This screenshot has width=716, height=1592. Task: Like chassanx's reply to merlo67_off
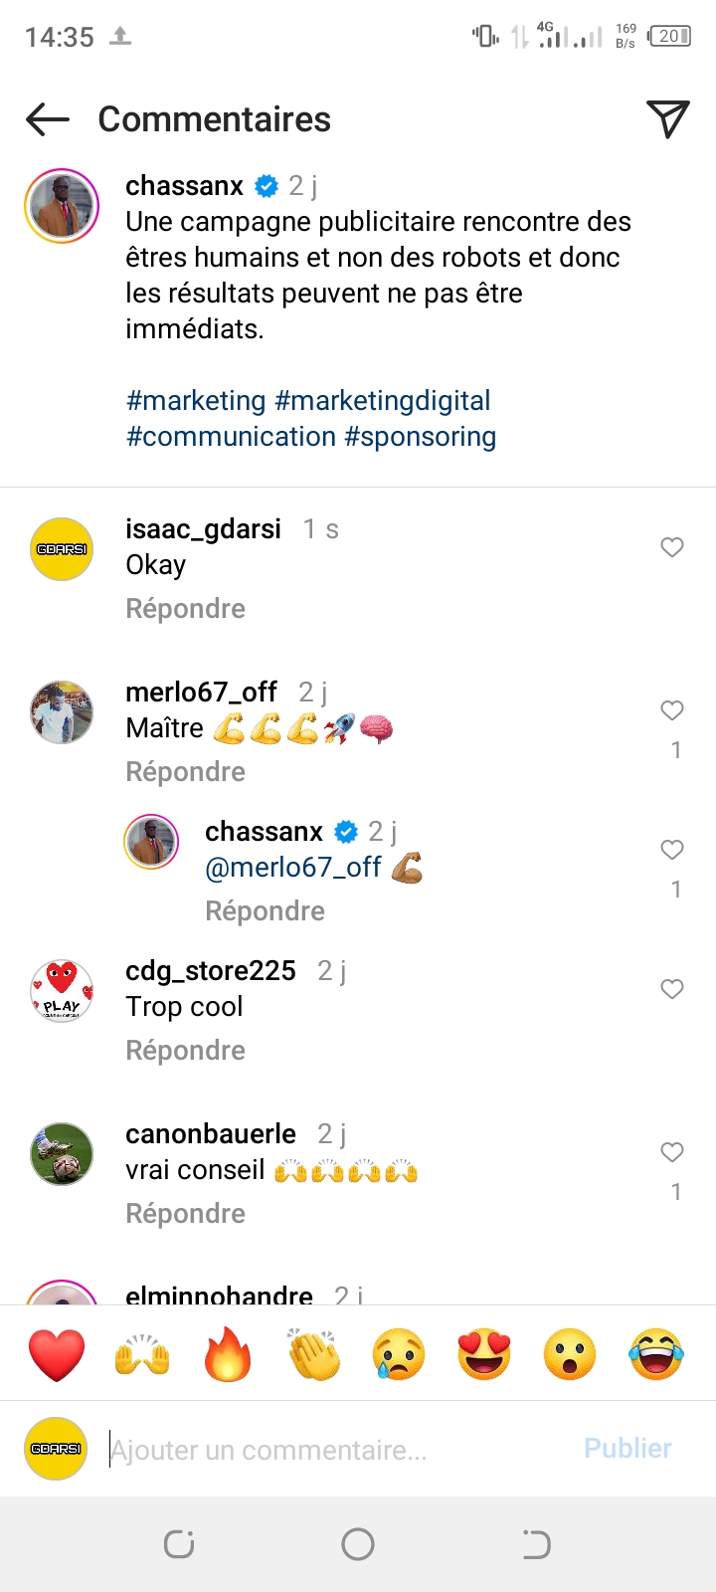pyautogui.click(x=672, y=850)
